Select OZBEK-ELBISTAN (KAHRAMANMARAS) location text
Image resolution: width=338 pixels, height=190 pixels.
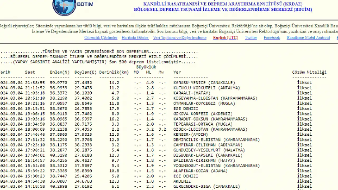210,129
